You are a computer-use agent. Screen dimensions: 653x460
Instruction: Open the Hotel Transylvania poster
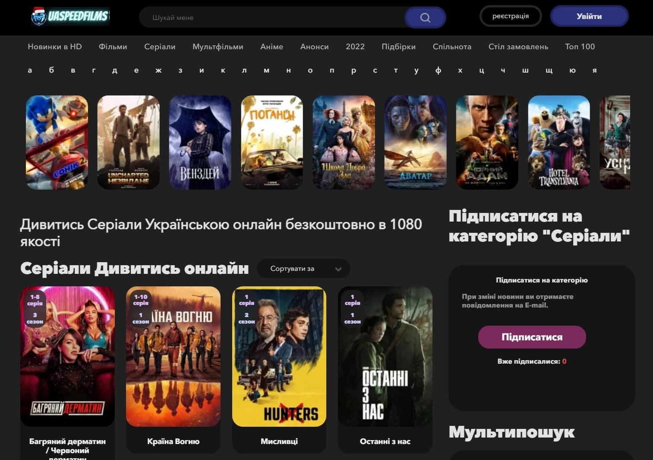(559, 142)
